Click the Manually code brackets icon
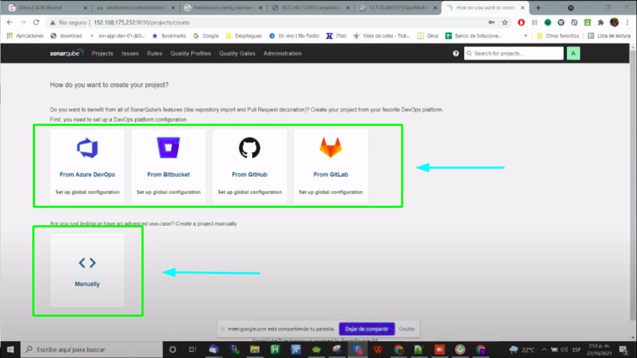 click(87, 262)
